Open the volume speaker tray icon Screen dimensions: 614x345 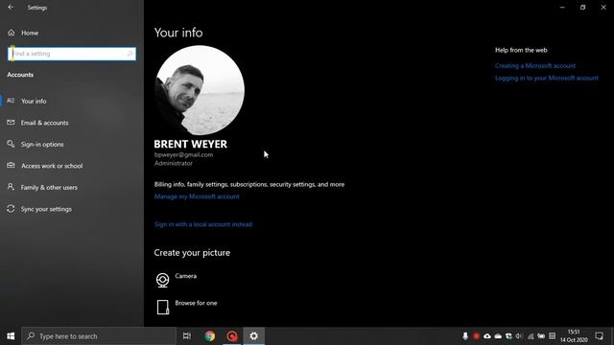(x=519, y=336)
